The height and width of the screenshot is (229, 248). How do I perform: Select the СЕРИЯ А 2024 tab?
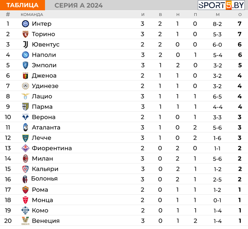pos(78,6)
